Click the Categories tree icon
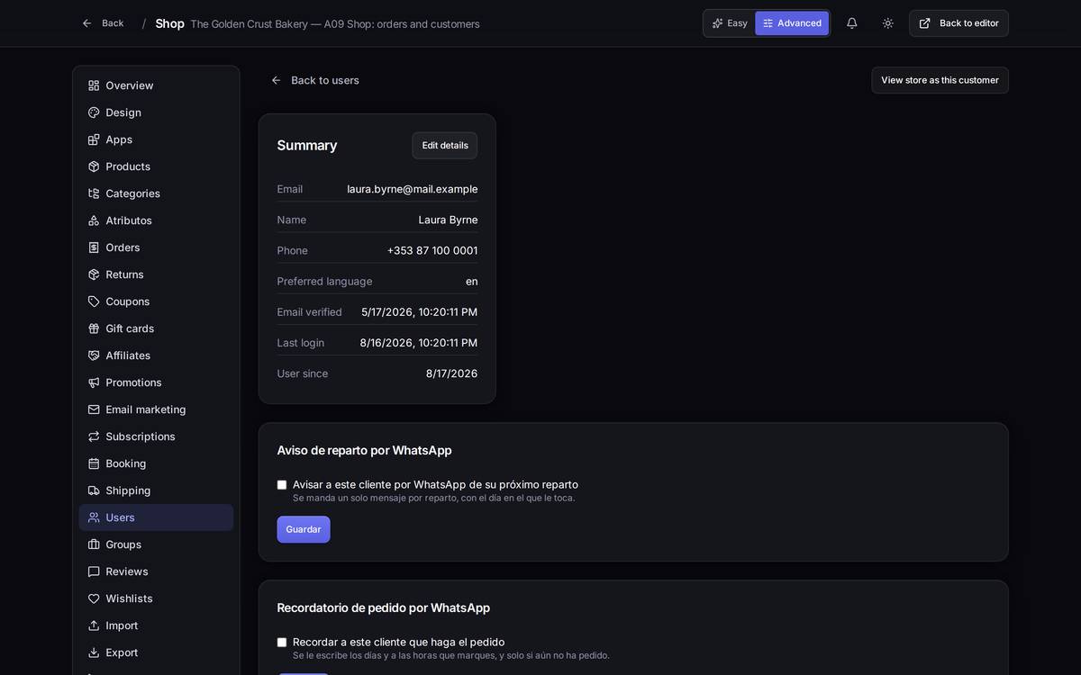 94,193
